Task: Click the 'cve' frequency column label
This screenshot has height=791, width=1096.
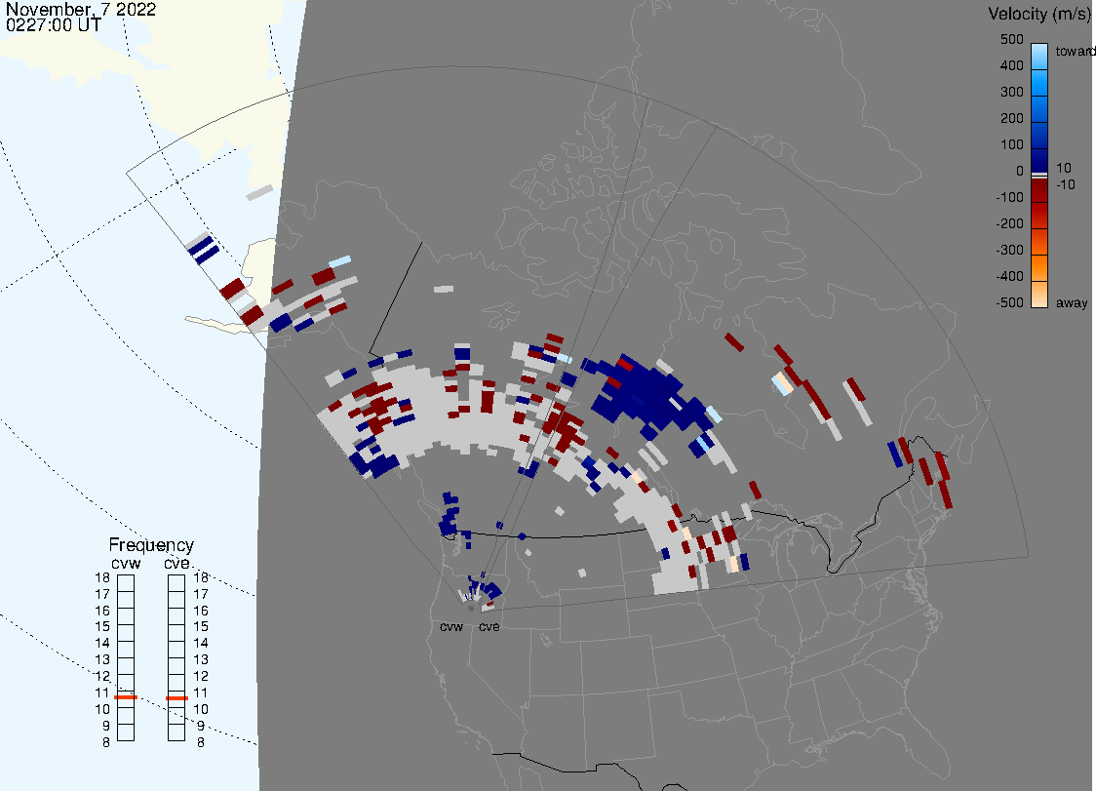Action: click(176, 564)
